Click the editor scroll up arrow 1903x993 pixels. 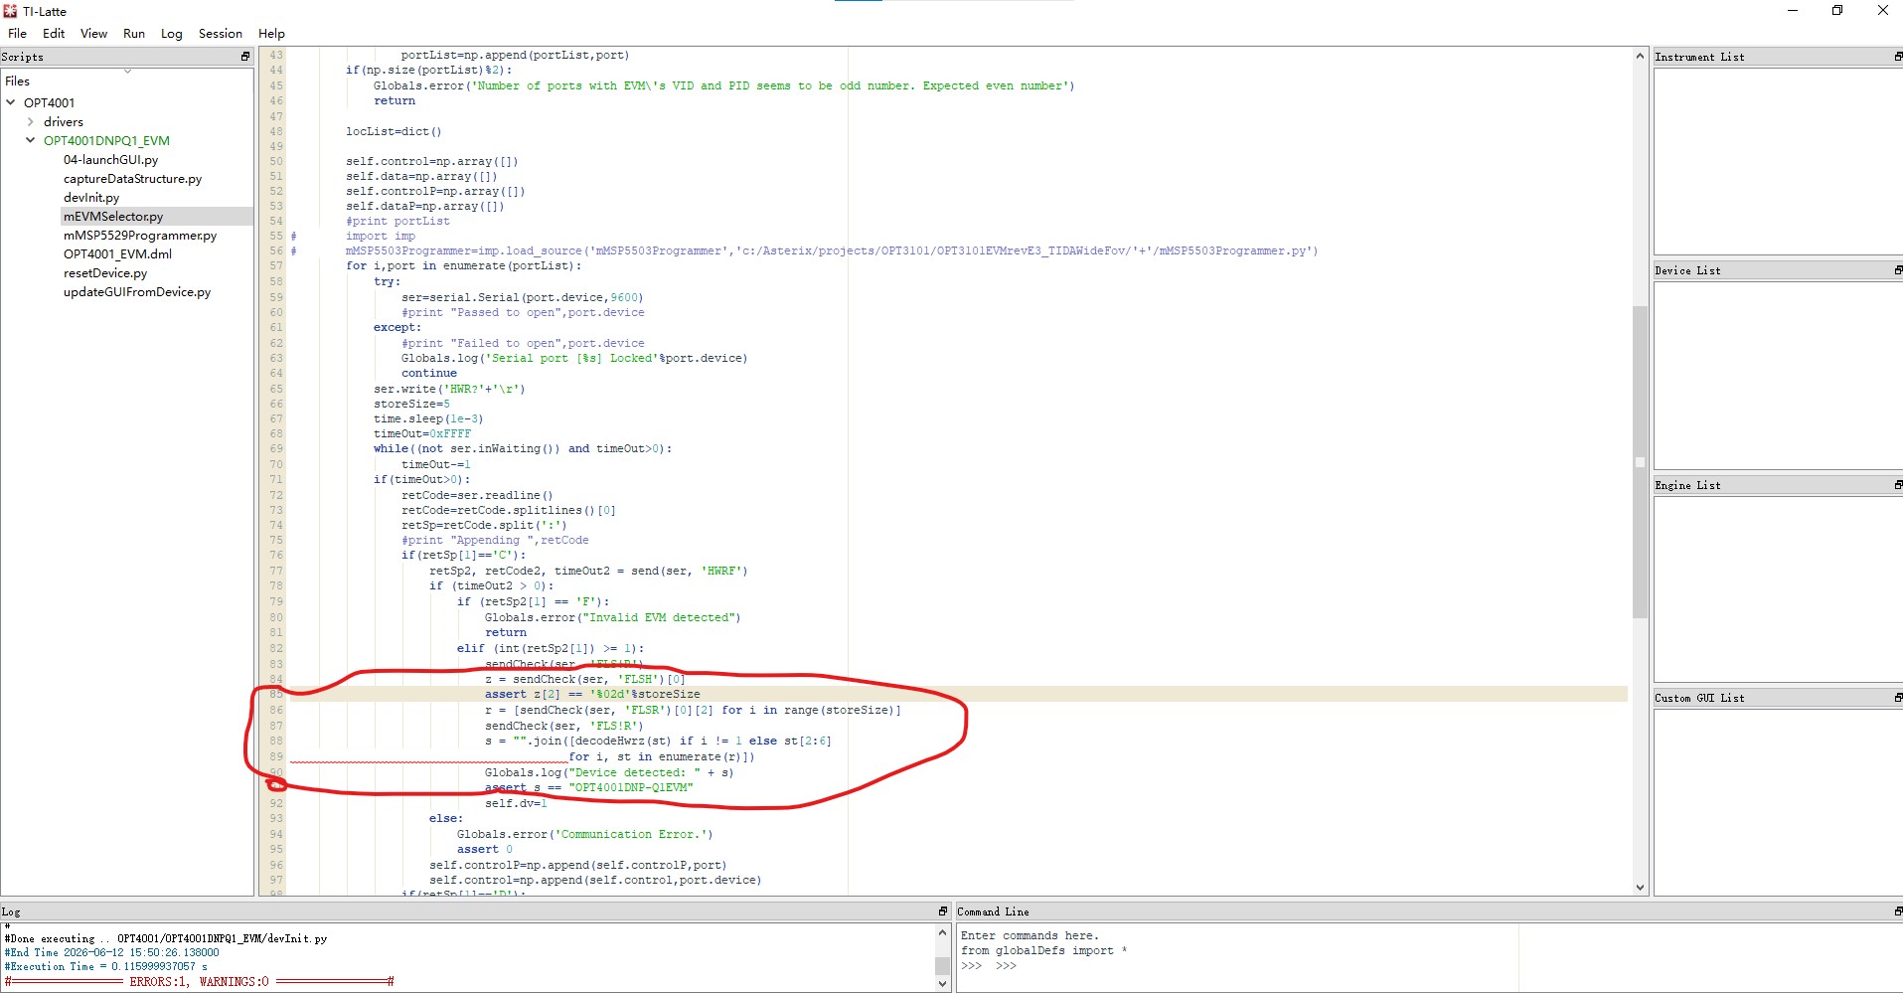(1640, 56)
